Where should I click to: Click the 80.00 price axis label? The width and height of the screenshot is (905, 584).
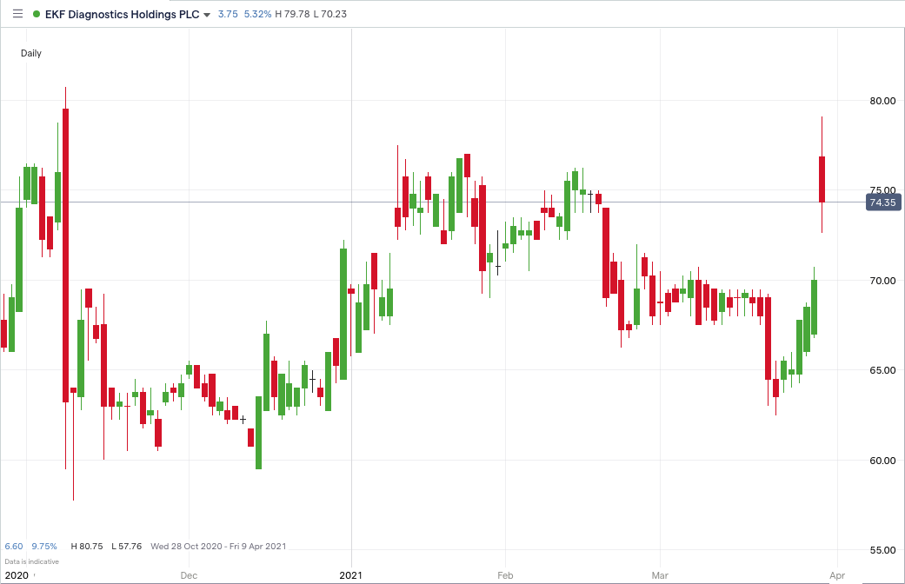click(x=882, y=101)
